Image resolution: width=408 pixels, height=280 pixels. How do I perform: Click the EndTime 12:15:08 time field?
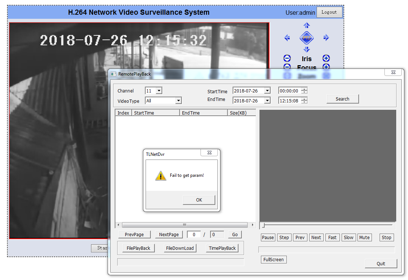[x=290, y=101]
